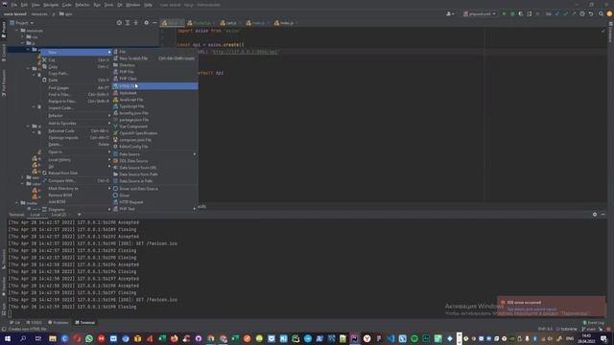Expand the css folder in tree
The width and height of the screenshot is (614, 345).
(x=23, y=36)
